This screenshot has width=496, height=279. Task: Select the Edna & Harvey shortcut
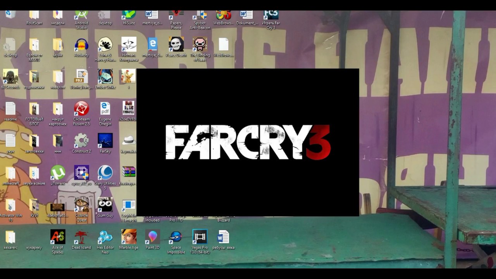click(x=105, y=50)
